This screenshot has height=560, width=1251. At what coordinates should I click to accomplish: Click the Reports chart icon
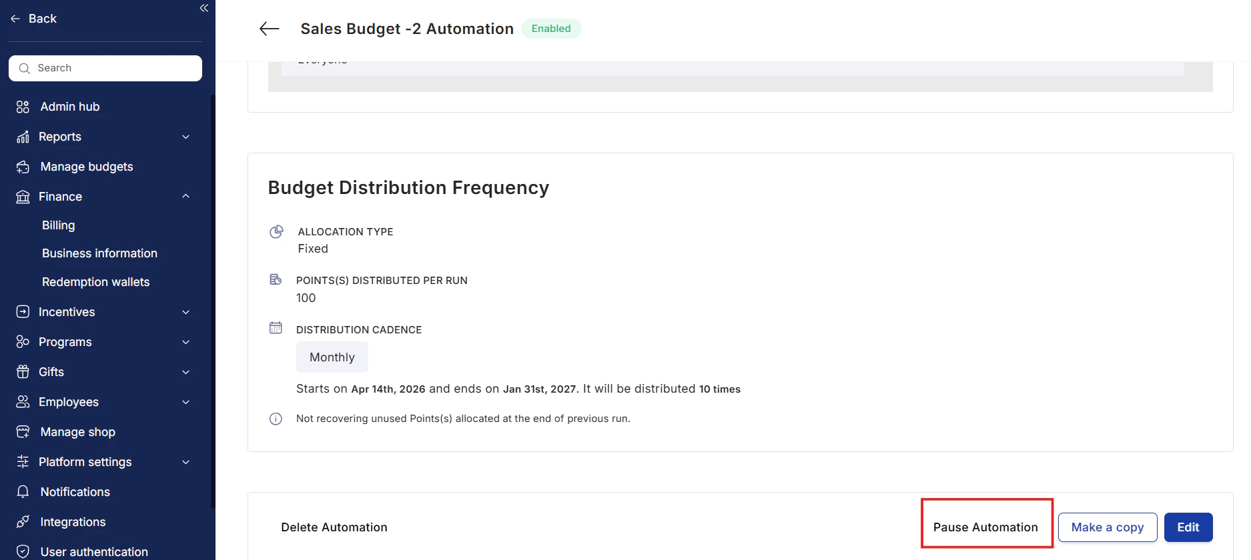23,137
